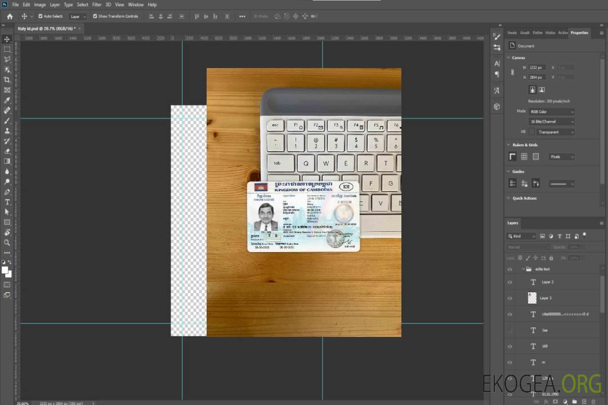
Task: Click the Home icon in options bar
Action: 10,16
